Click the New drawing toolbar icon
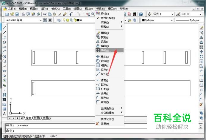The width and height of the screenshot is (206, 140). pos(7,14)
